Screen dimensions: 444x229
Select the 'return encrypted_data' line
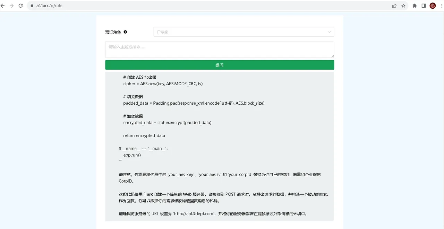click(x=144, y=136)
